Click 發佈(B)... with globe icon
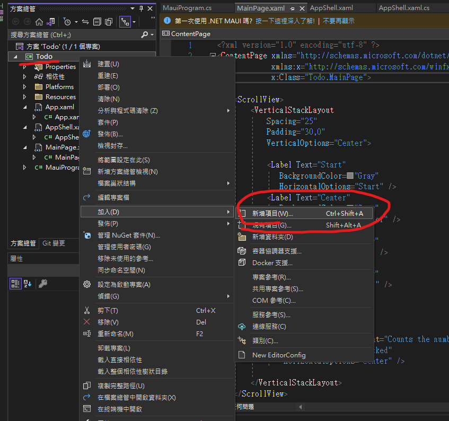The width and height of the screenshot is (449, 421). tap(157, 134)
